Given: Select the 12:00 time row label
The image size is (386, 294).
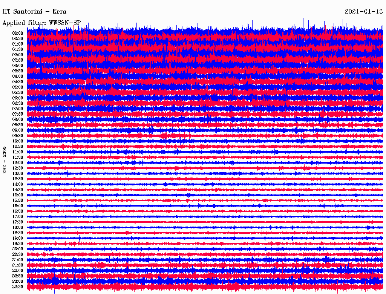Looking at the screenshot, I should (18, 162).
